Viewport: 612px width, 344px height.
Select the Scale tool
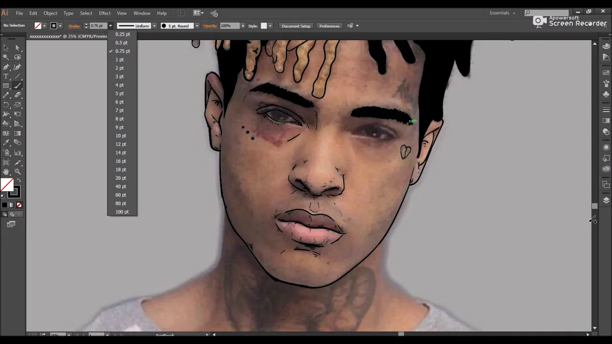pyautogui.click(x=18, y=105)
